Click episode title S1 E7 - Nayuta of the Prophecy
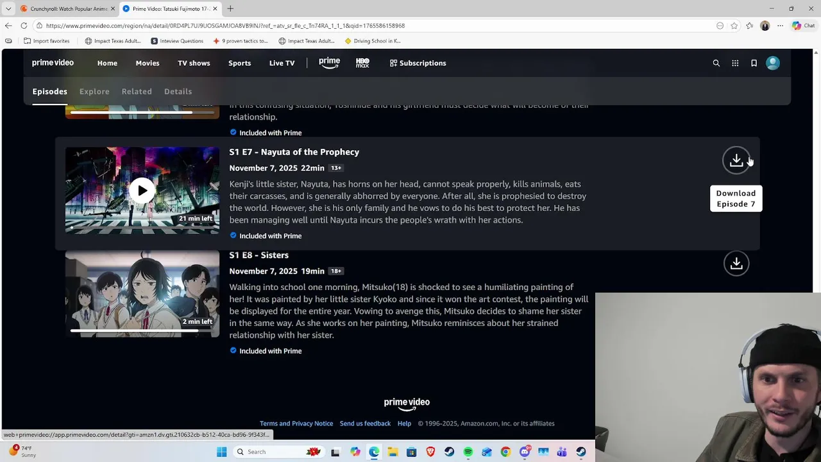Viewport: 821px width, 462px height. (294, 152)
